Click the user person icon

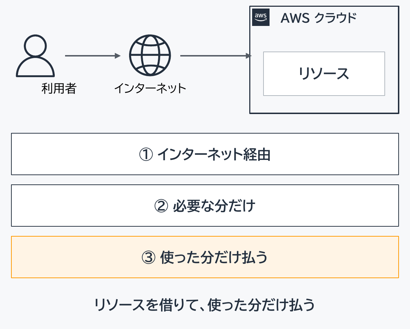(35, 56)
